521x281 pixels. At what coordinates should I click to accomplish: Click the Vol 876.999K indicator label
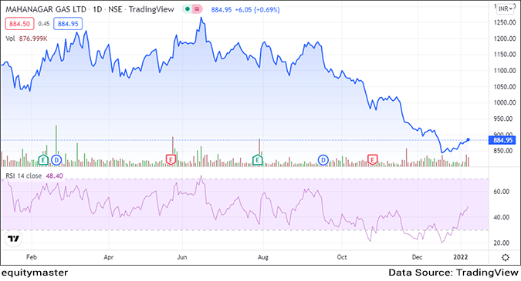coord(26,38)
